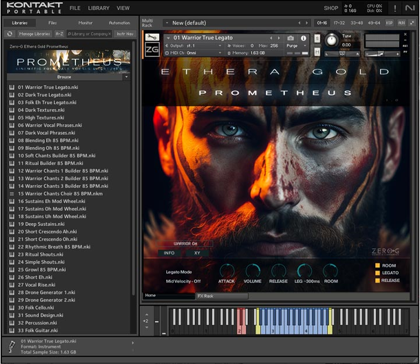Open instrument edit mode with the wrench icon
The height and width of the screenshot is (364, 420).
tap(152, 37)
